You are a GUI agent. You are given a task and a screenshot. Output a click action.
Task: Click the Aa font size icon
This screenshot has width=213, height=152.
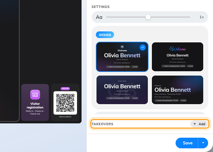[99, 17]
